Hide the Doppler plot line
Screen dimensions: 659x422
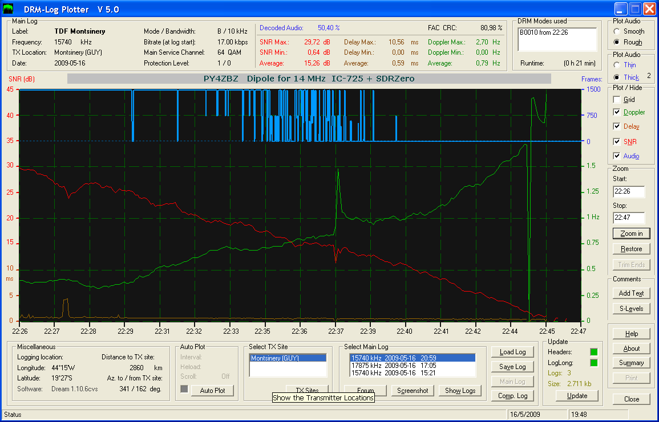click(x=617, y=112)
